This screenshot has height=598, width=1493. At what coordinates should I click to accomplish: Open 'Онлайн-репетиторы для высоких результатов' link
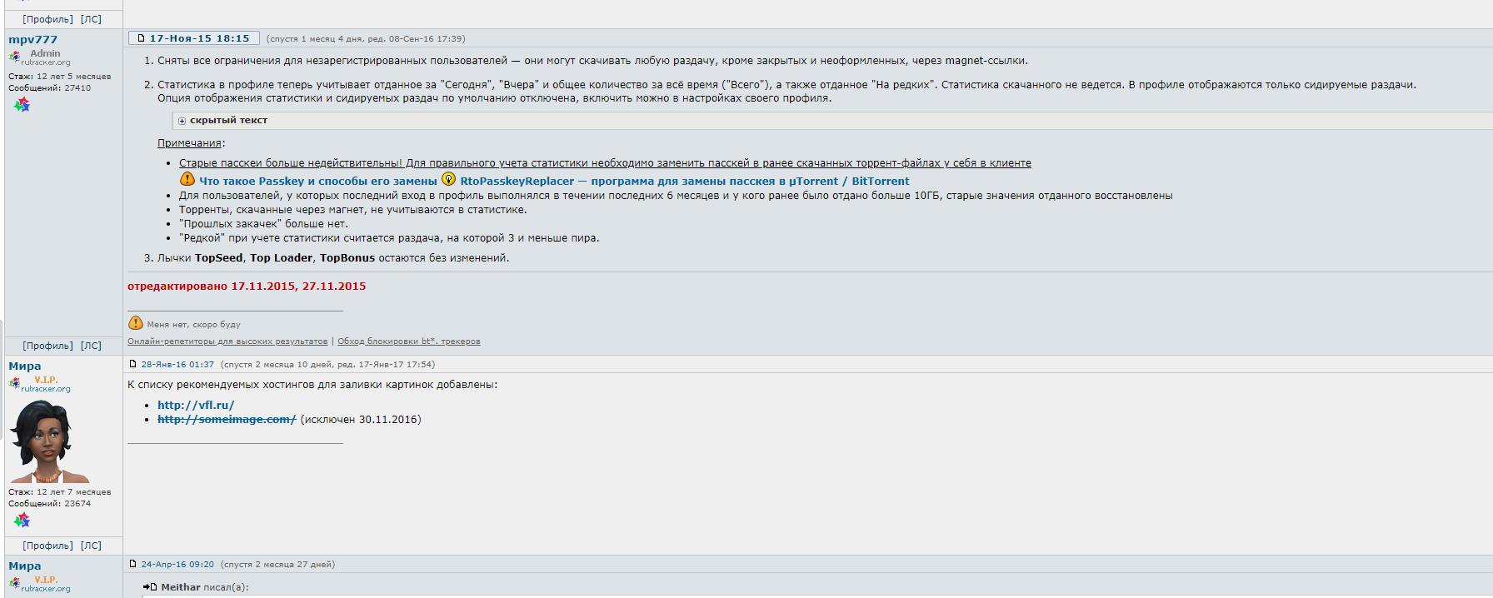[227, 341]
